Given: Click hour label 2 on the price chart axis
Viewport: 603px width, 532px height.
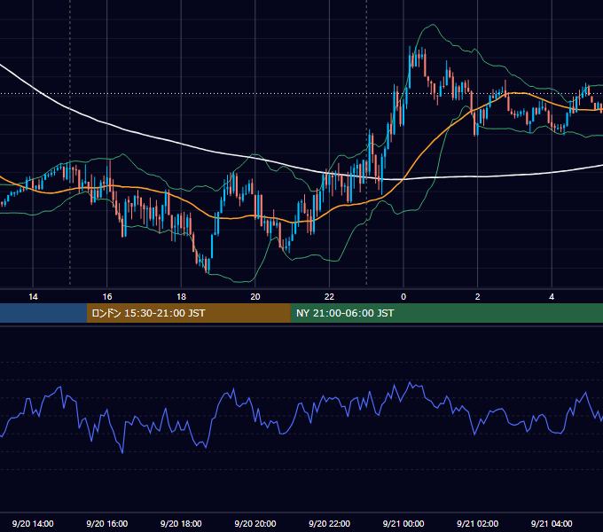Looking at the screenshot, I should (478, 297).
